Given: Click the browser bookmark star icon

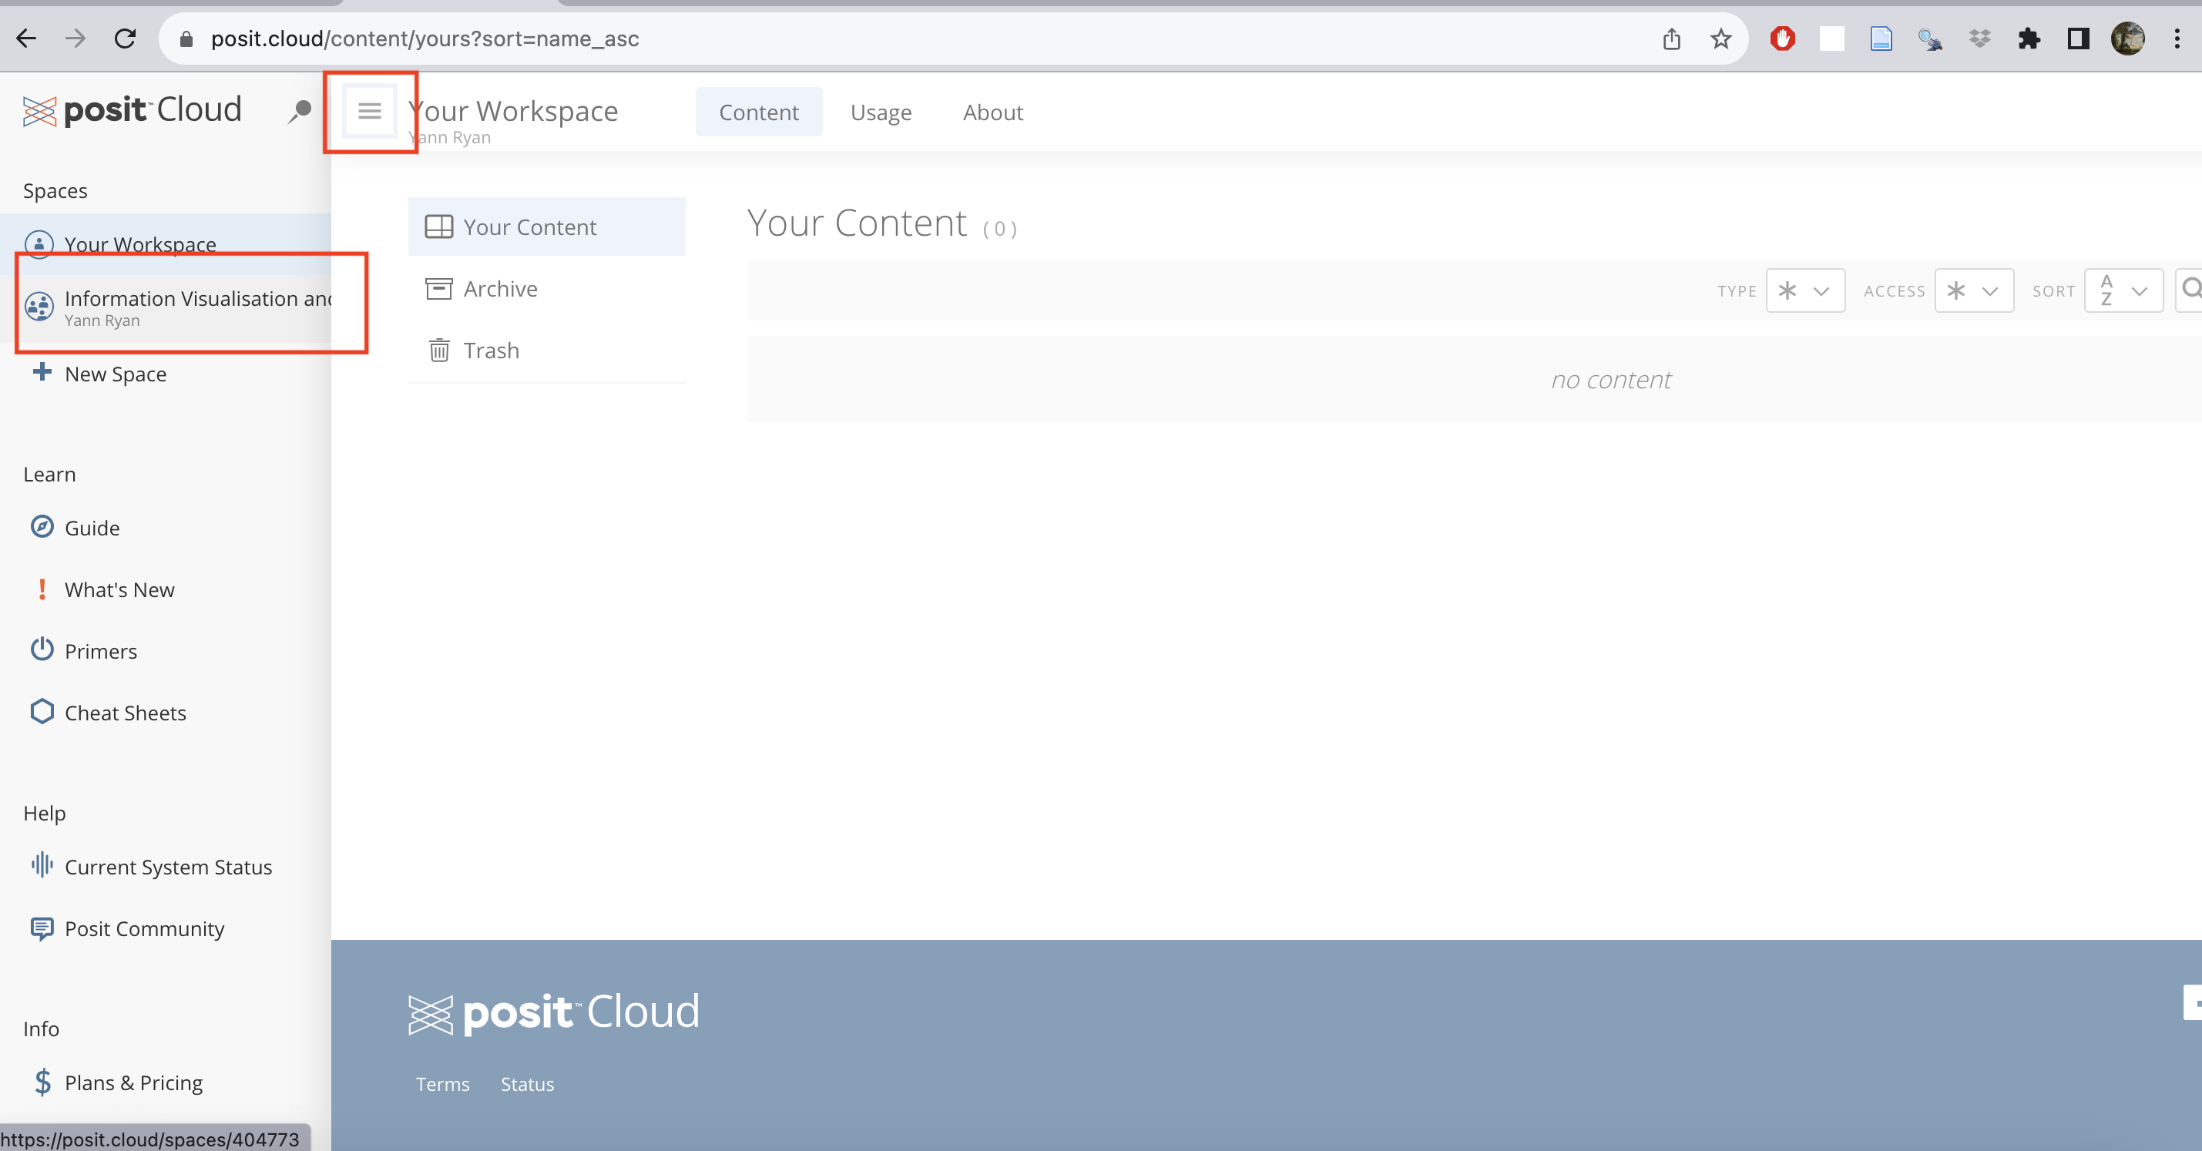Looking at the screenshot, I should [x=1720, y=39].
